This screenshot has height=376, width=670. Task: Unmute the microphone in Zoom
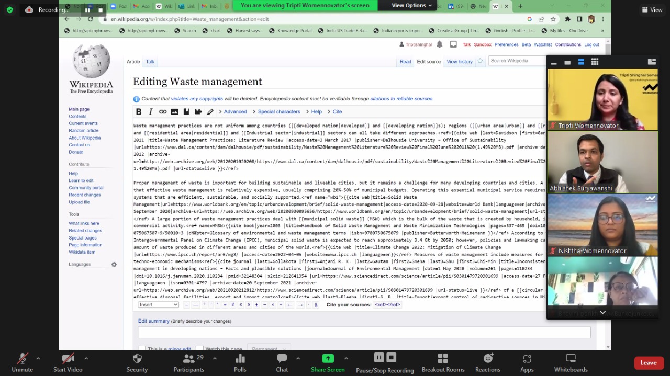[x=22, y=363]
